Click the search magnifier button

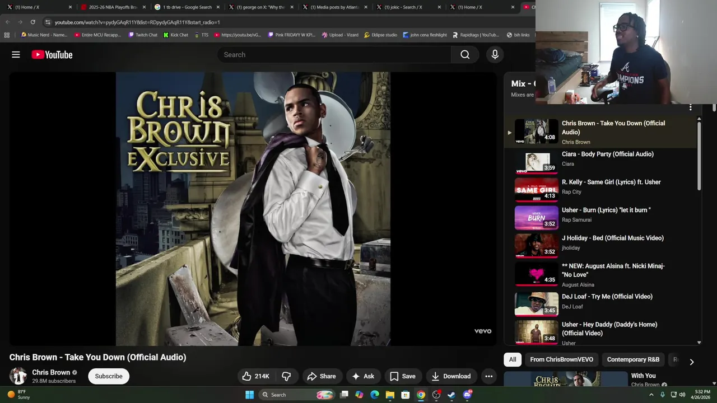coord(465,54)
